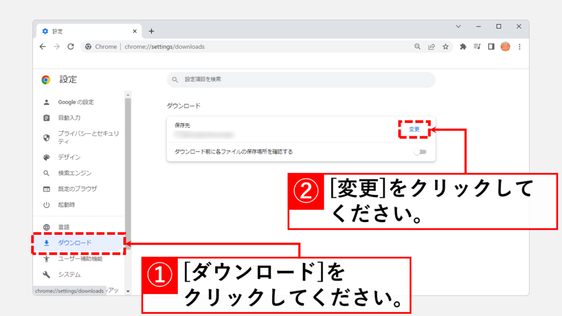Close the 設定 tab

[x=135, y=31]
